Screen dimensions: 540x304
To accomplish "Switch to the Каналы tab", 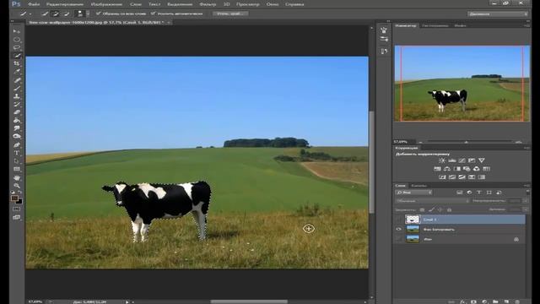I will pyautogui.click(x=418, y=186).
